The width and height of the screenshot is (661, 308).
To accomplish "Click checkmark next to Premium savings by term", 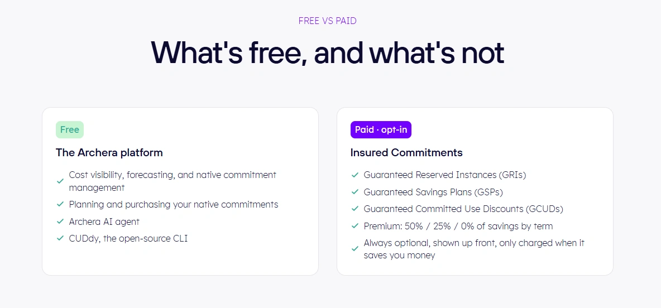I will pyautogui.click(x=355, y=227).
